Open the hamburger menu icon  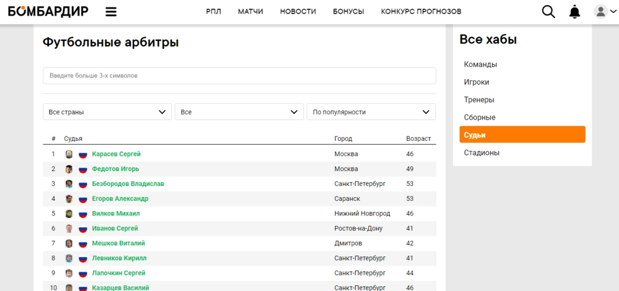[x=111, y=12]
